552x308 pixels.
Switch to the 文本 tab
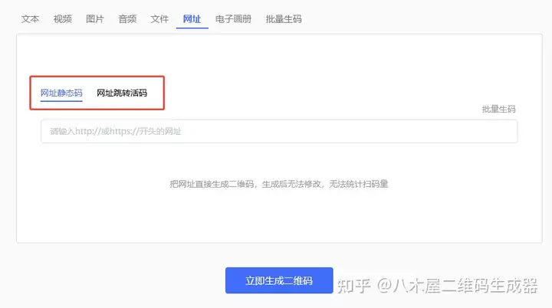tap(30, 19)
